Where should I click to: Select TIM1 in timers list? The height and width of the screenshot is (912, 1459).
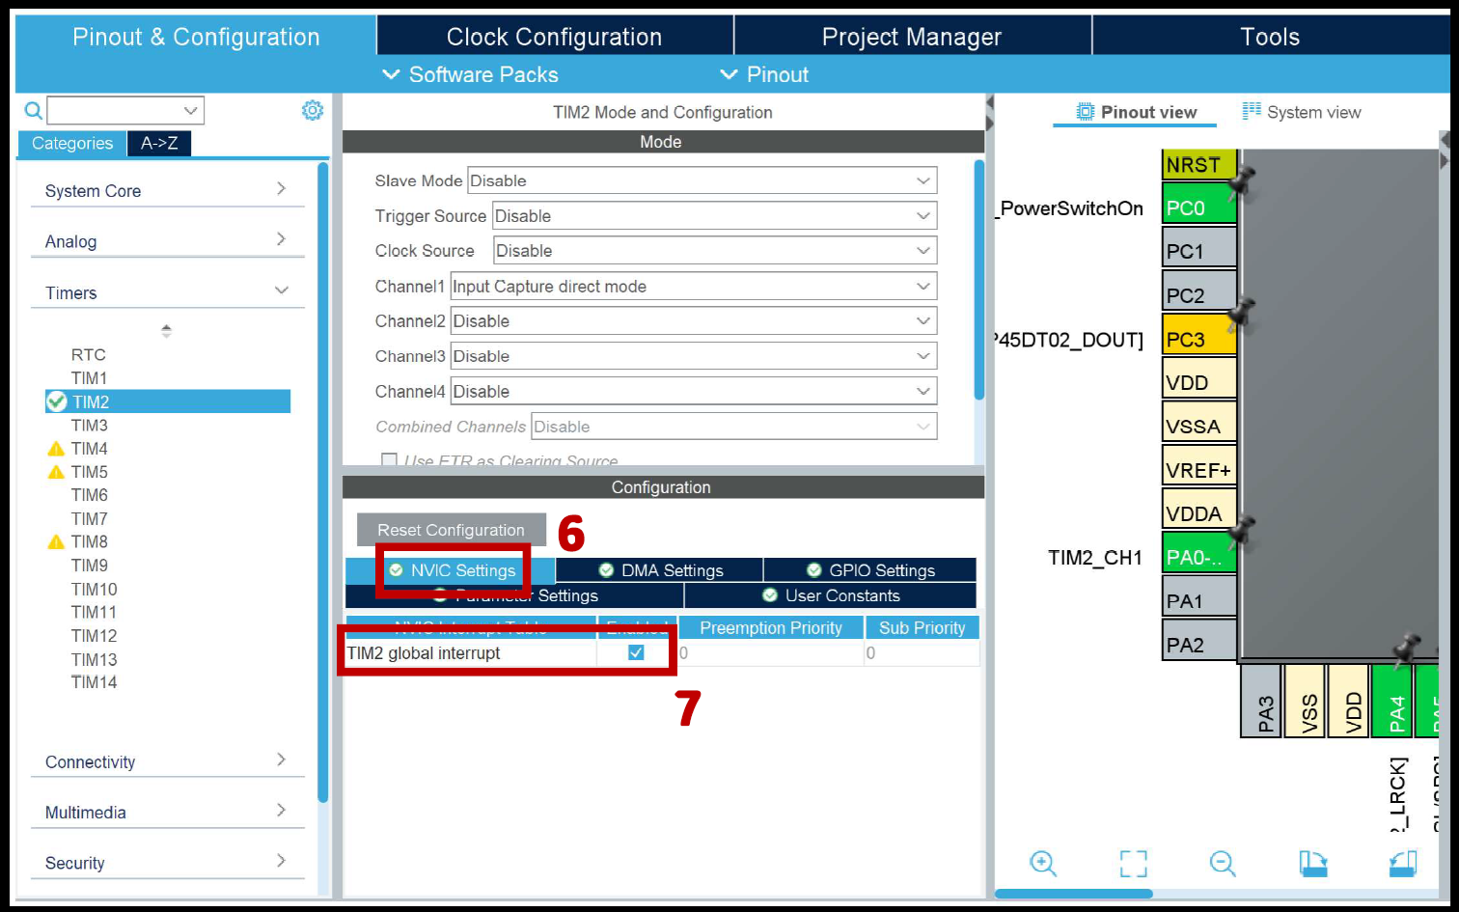pos(89,378)
